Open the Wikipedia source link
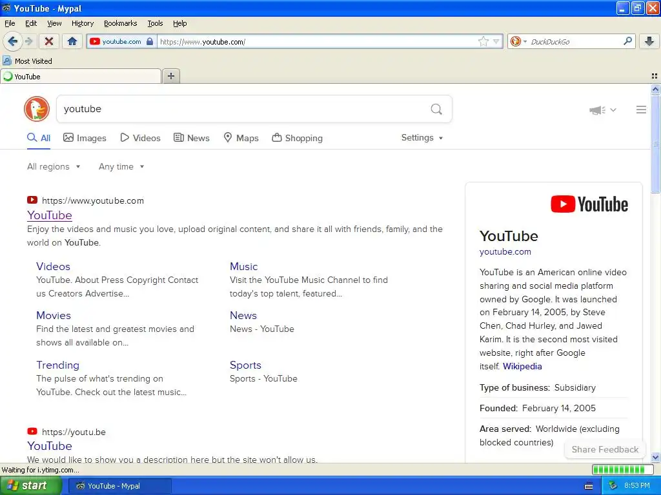Screen dimensions: 661x495 point(522,366)
